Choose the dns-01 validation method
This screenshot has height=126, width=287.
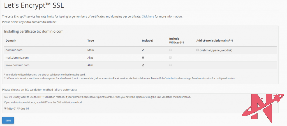click(19, 108)
